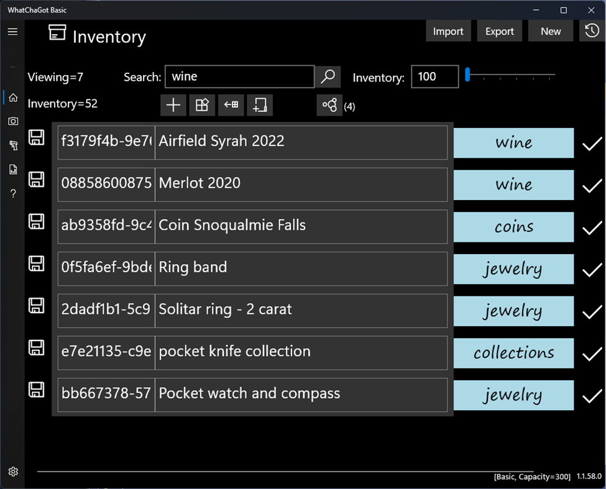
Task: Click the add category grid icon
Action: point(202,105)
